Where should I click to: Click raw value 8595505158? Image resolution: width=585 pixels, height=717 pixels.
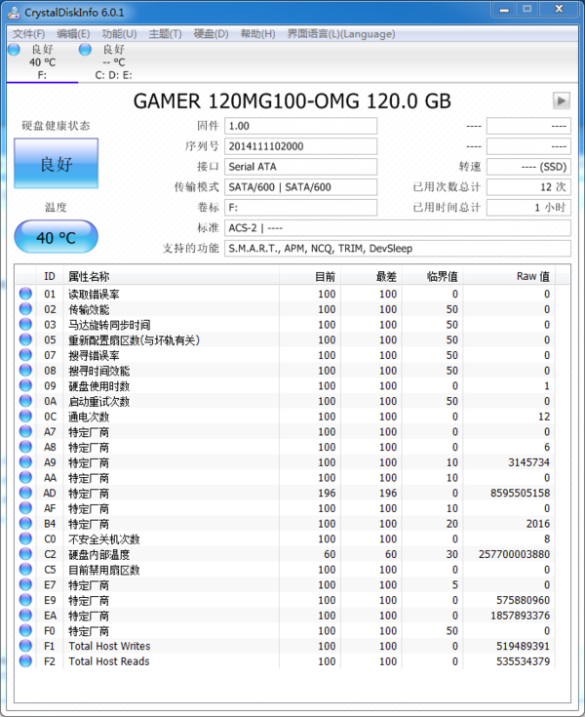[x=520, y=493]
